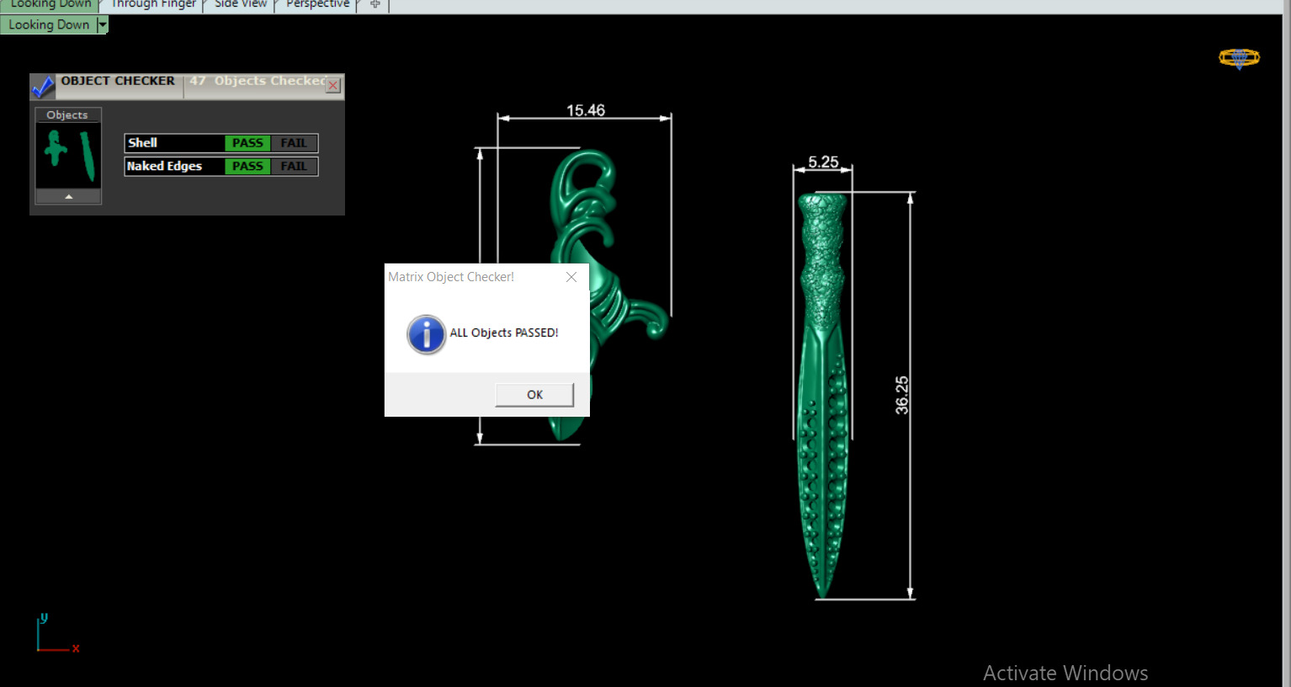Add a new viewport tab
The height and width of the screenshot is (687, 1291).
click(375, 4)
